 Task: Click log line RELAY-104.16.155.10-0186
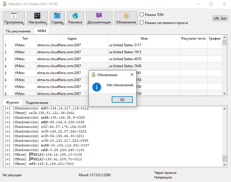coord(44,155)
